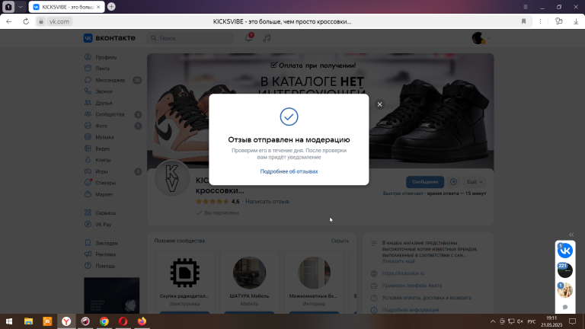Close the review moderation dialog
Viewport: 585px width, 329px height.
[x=379, y=104]
